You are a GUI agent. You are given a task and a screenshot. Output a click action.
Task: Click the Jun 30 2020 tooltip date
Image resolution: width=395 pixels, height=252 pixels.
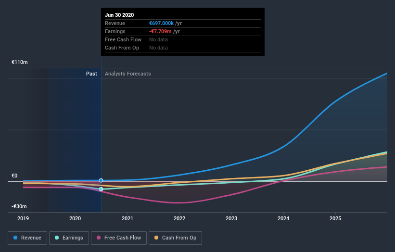119,15
